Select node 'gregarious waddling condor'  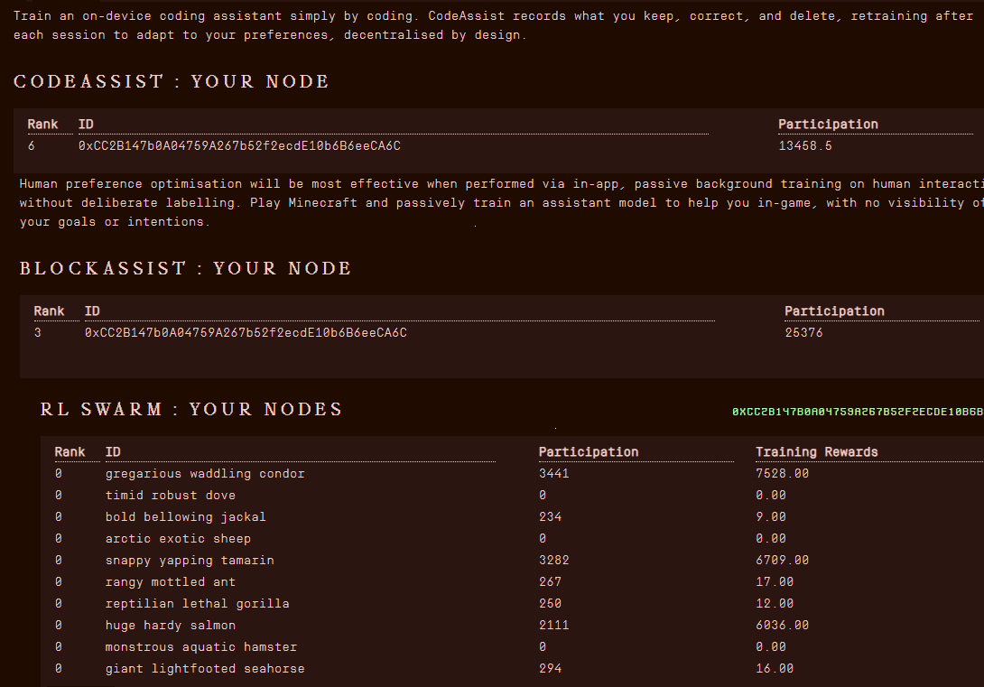[x=205, y=474]
